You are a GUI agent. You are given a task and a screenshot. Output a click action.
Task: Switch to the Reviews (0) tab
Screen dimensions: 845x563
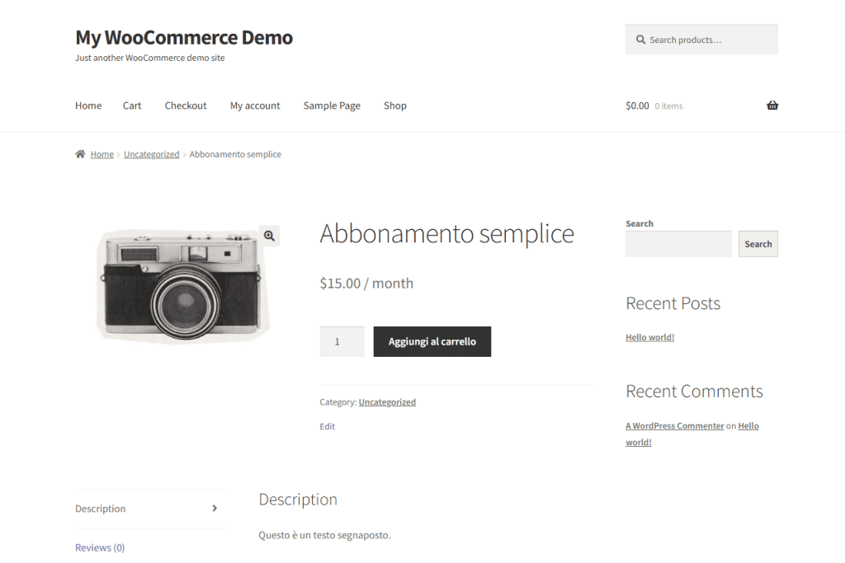pyautogui.click(x=99, y=547)
